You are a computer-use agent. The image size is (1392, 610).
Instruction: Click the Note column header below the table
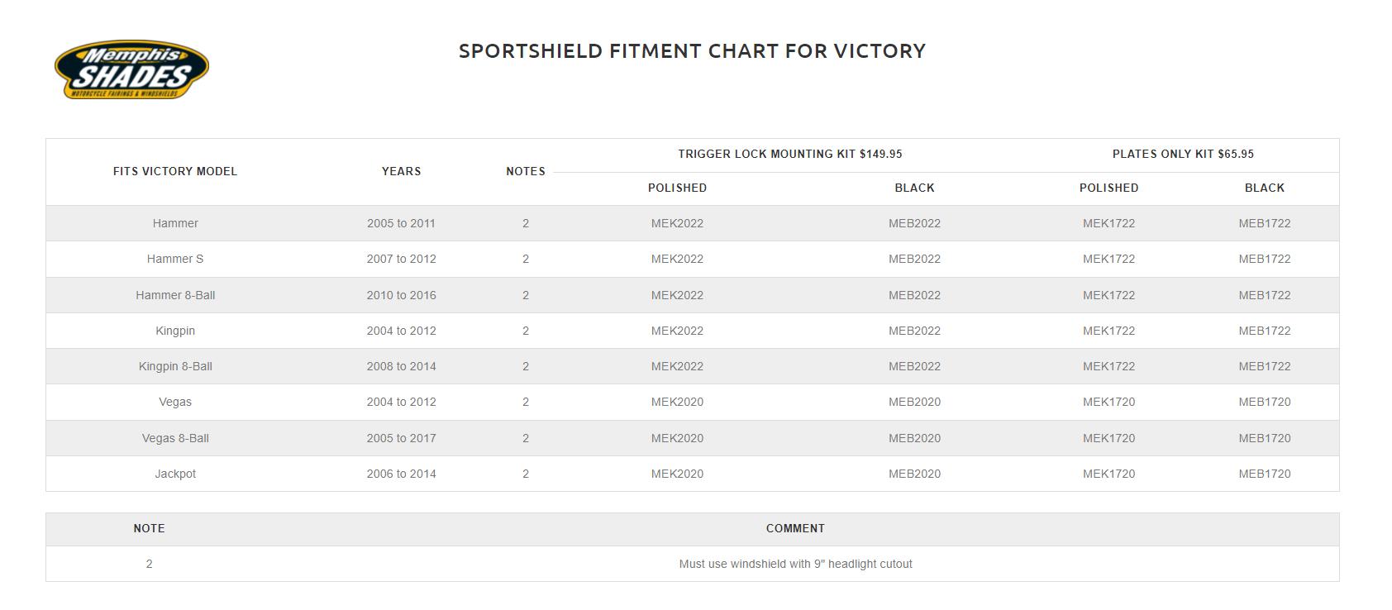(x=149, y=528)
